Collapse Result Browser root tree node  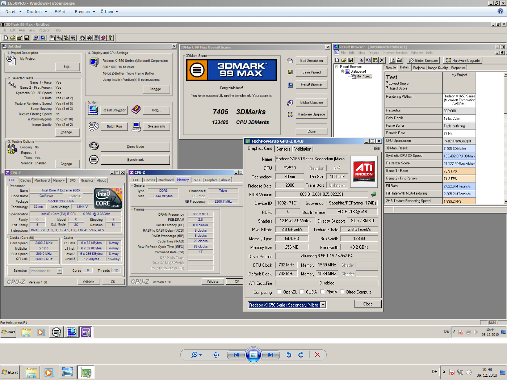pyautogui.click(x=337, y=67)
